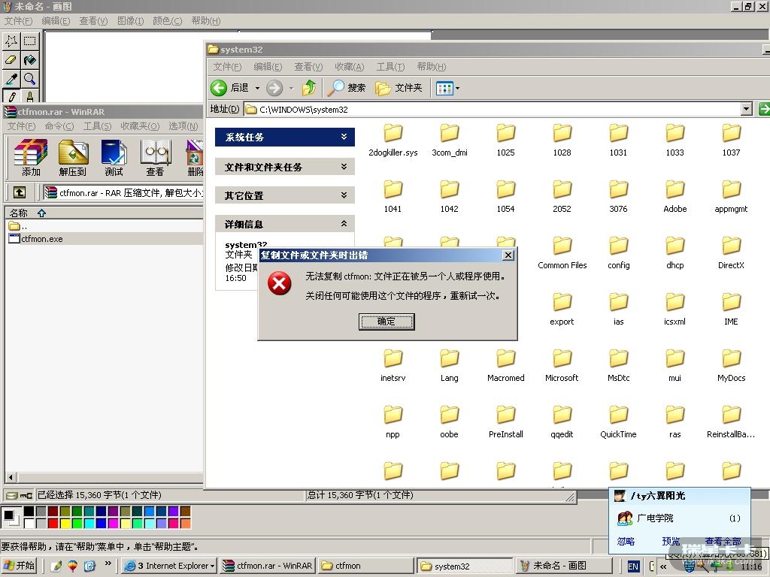The height and width of the screenshot is (577, 770).
Task: Open the address bar dropdown
Action: [747, 109]
